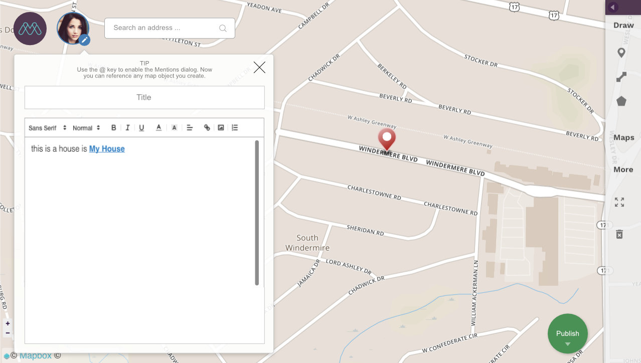Select the polygon draw tool

pos(621,100)
